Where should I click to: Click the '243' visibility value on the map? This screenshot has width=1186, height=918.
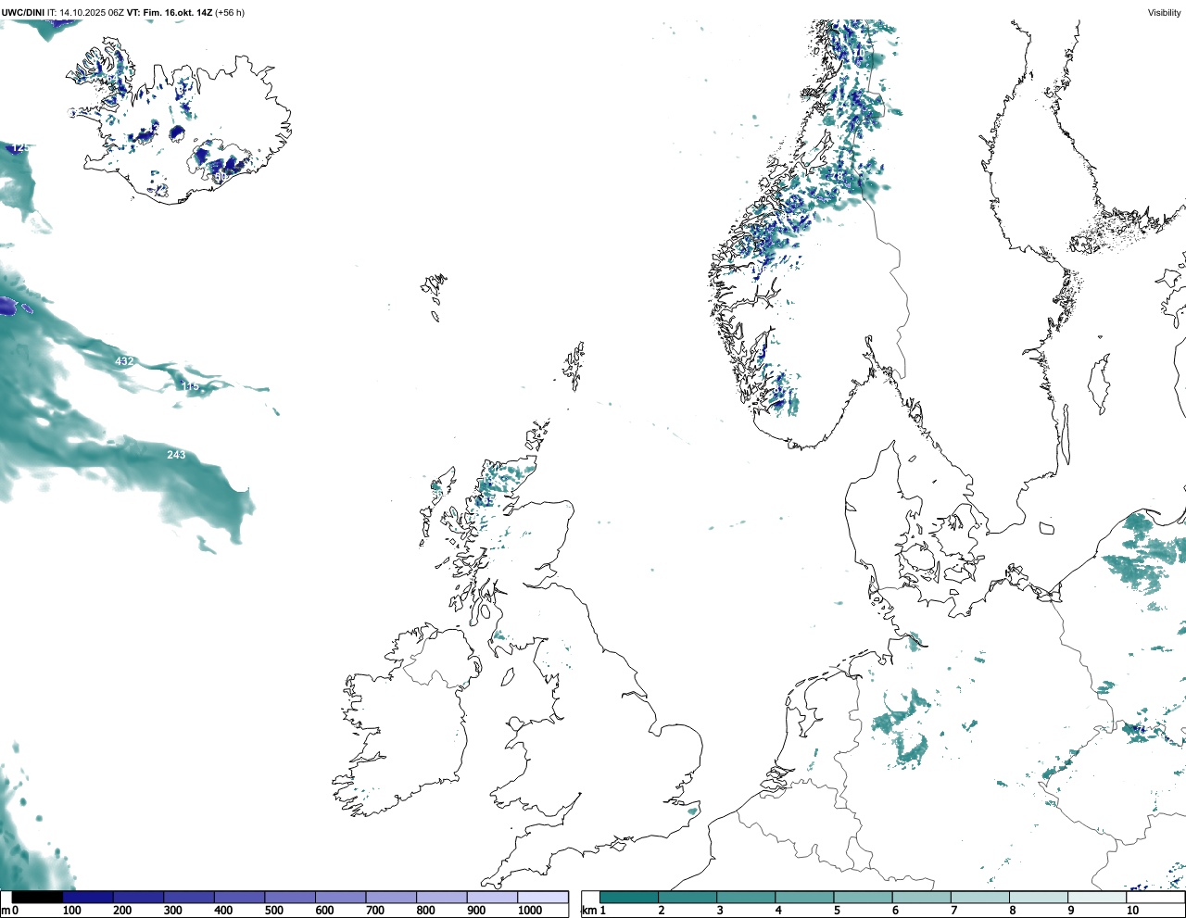pos(176,455)
